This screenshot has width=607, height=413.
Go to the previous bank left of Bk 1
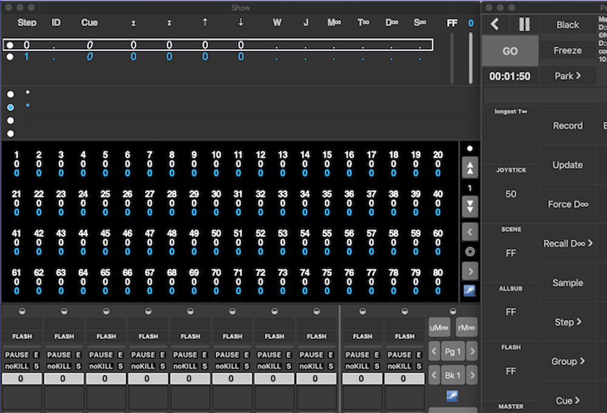click(434, 375)
